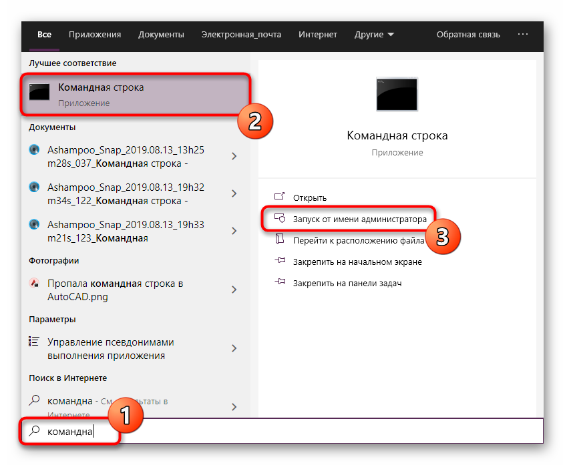565x465 pixels.
Task: Click the Открыть open icon
Action: coord(280,197)
